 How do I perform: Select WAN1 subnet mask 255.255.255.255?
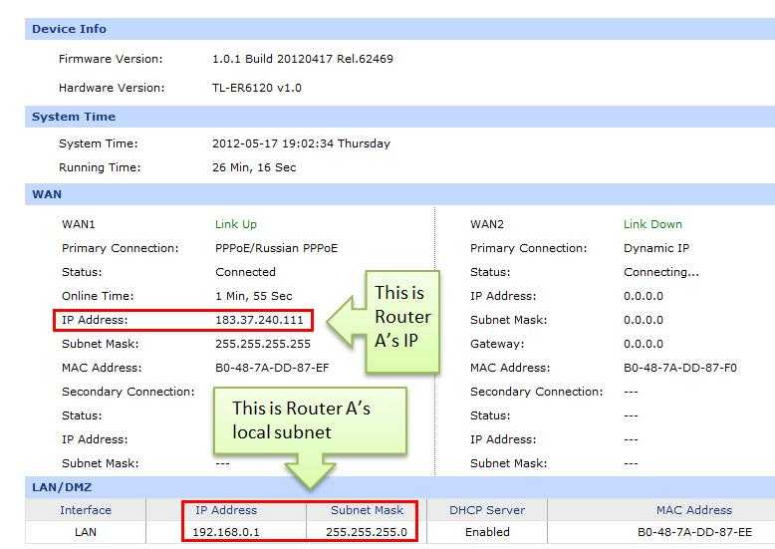(262, 344)
